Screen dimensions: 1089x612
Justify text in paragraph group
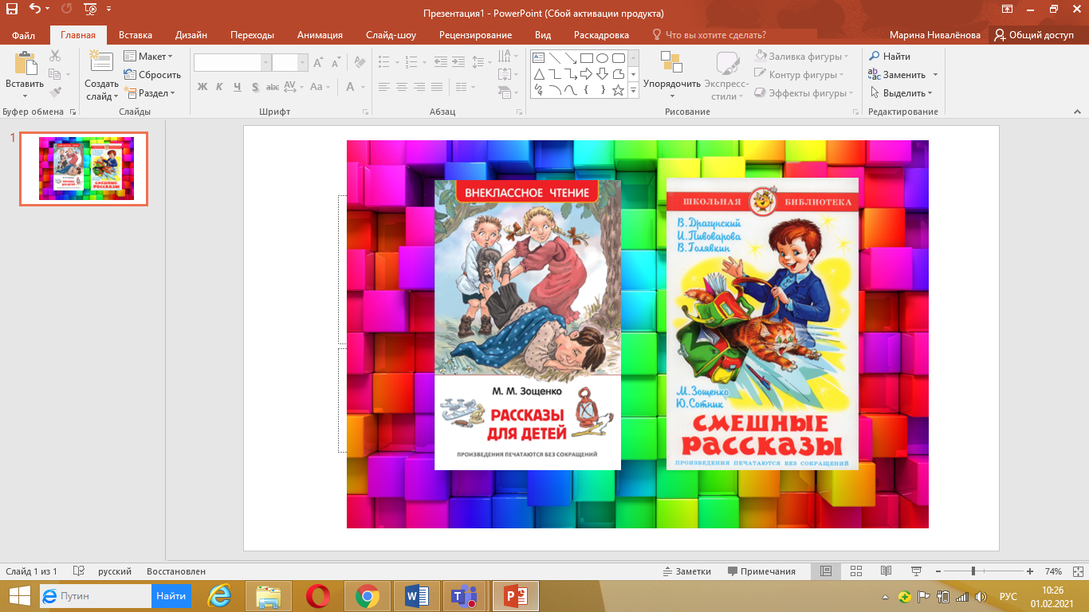point(437,87)
